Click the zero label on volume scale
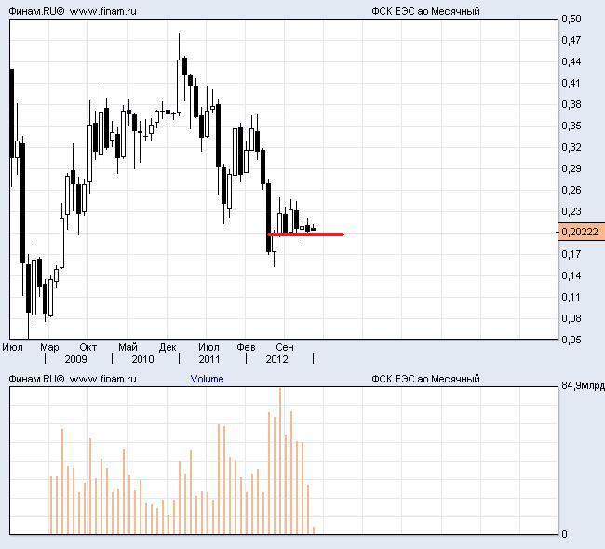 (x=564, y=534)
